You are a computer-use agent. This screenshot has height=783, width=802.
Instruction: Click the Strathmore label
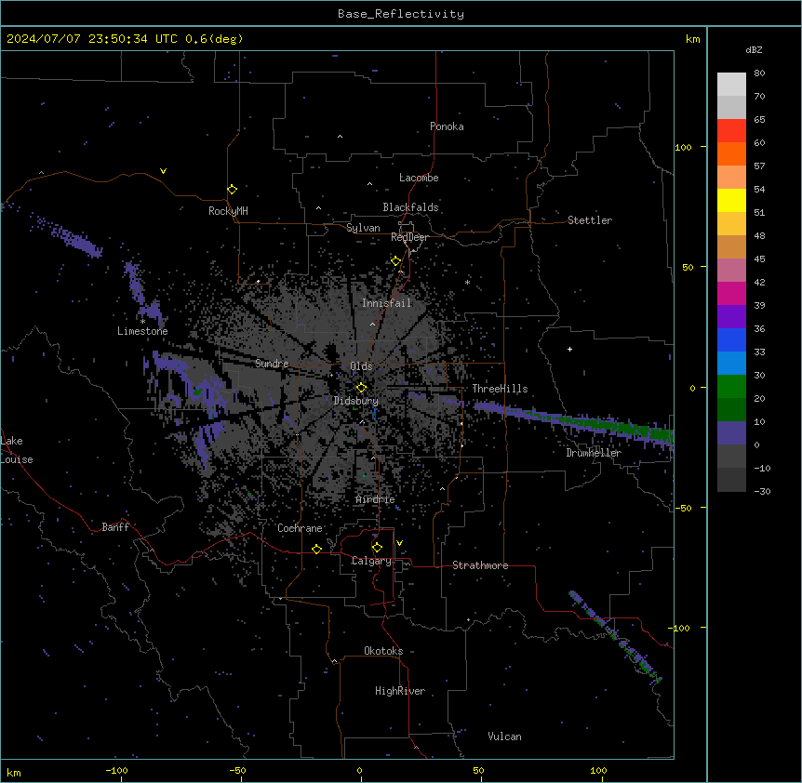(480, 565)
